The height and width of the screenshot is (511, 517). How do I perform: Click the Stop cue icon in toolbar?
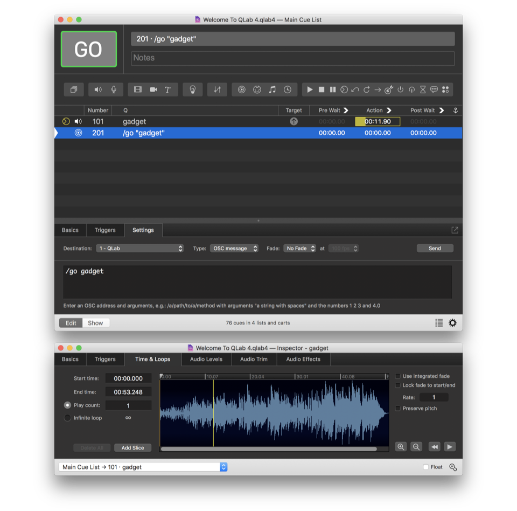[x=322, y=89]
